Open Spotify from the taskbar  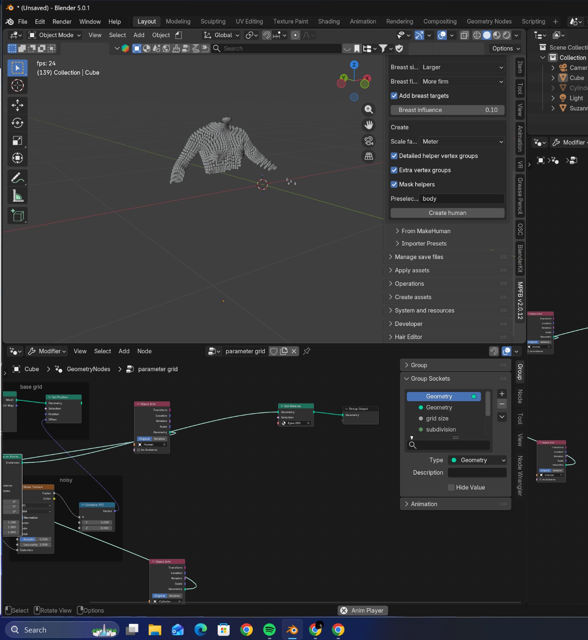pos(269,630)
